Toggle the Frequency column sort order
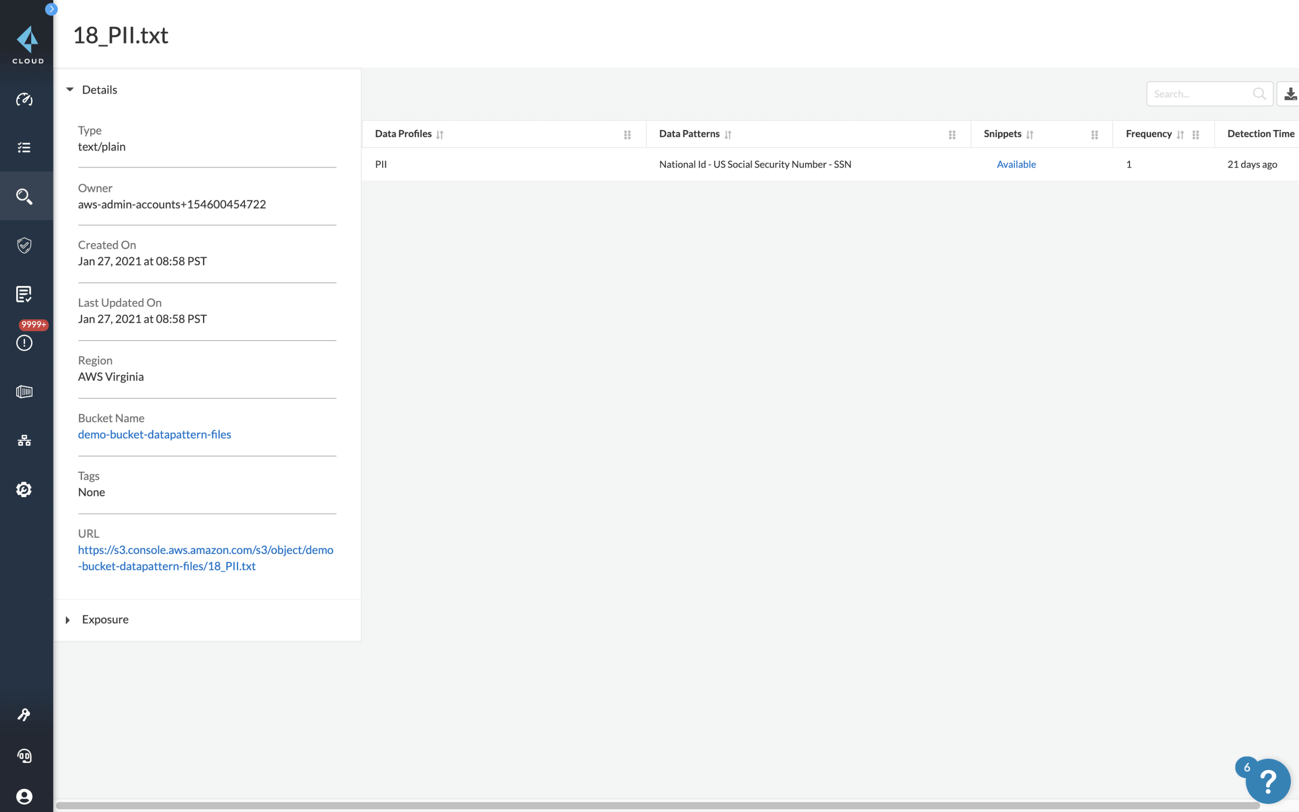 pyautogui.click(x=1181, y=134)
